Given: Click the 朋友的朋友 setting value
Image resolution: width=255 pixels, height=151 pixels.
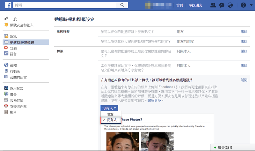Looking at the screenshot, I should pyautogui.click(x=185, y=42).
